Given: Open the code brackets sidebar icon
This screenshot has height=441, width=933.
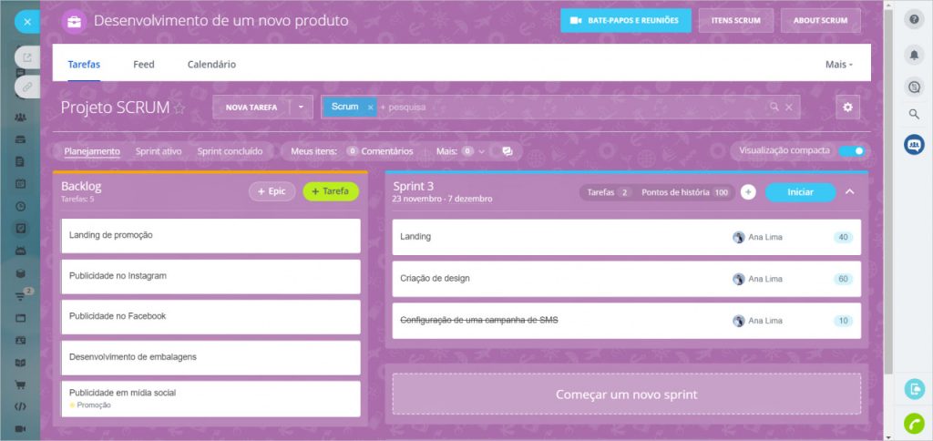Looking at the screenshot, I should coord(20,407).
